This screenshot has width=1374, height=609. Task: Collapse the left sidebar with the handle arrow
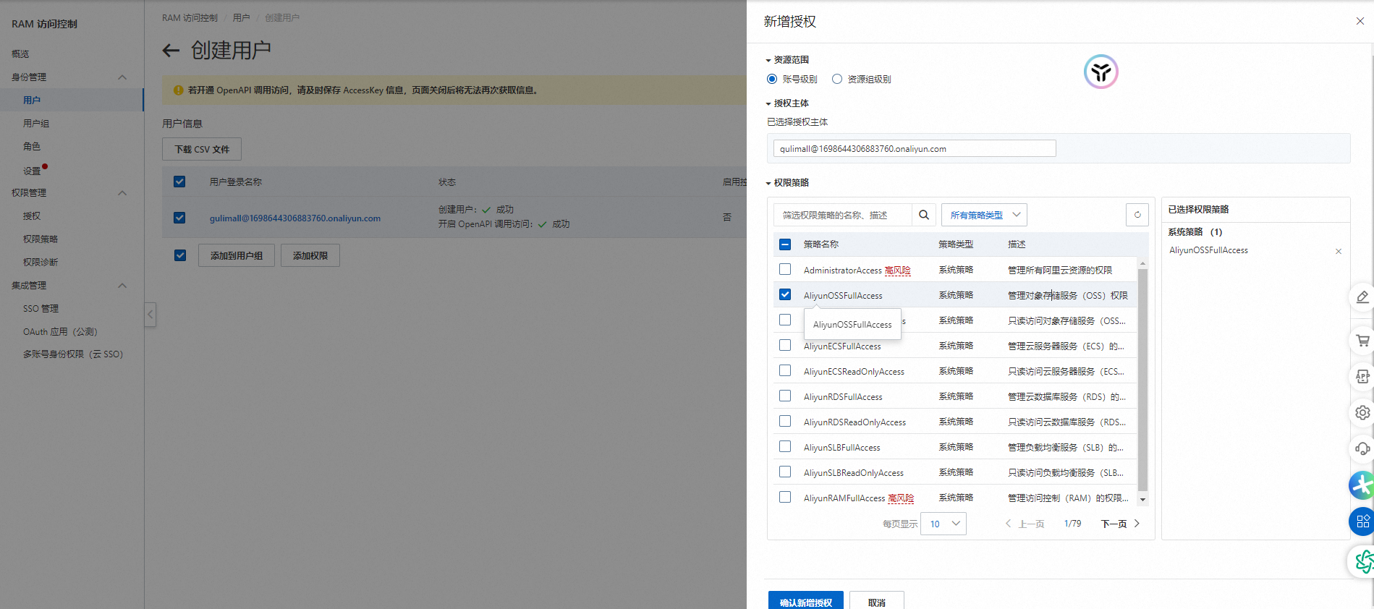[x=150, y=314]
